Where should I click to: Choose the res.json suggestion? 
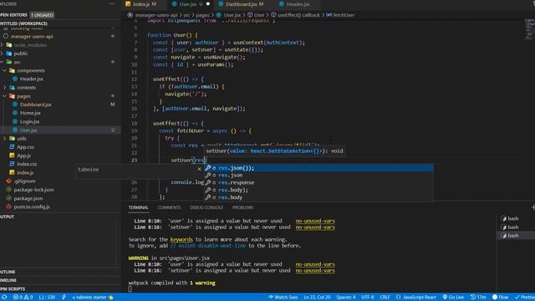click(318, 176)
